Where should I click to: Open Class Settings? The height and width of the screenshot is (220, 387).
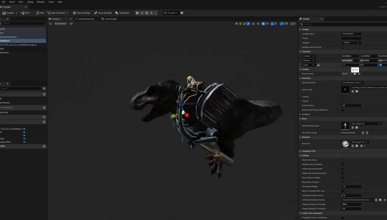[x=81, y=13]
